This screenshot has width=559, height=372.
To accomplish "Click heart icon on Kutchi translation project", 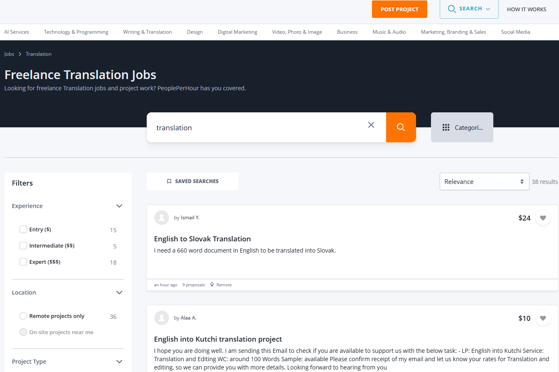I will (x=543, y=318).
